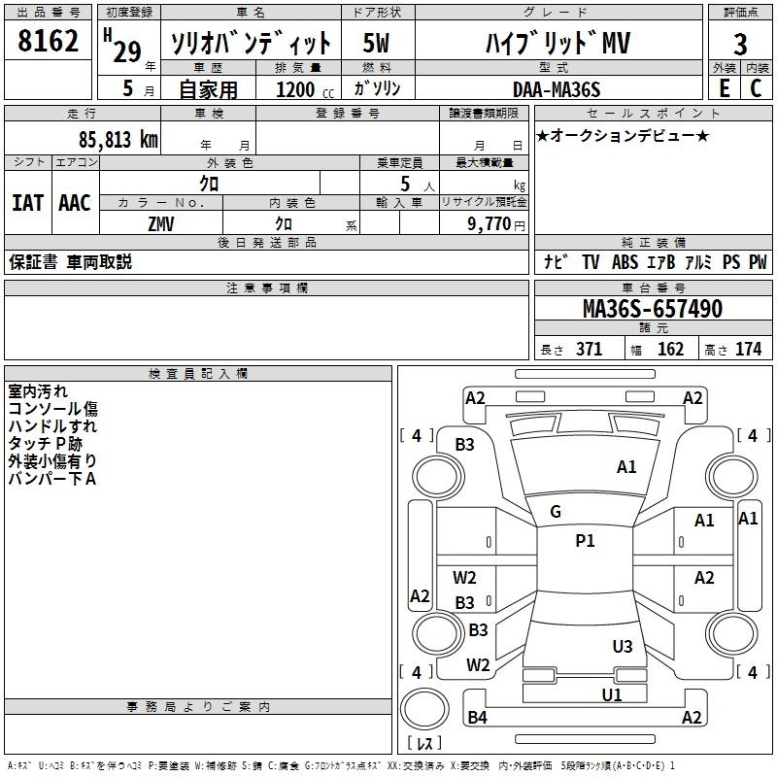Click the オークションデビュー sales point text
Image resolution: width=777 pixels, height=777 pixels.
point(622,135)
